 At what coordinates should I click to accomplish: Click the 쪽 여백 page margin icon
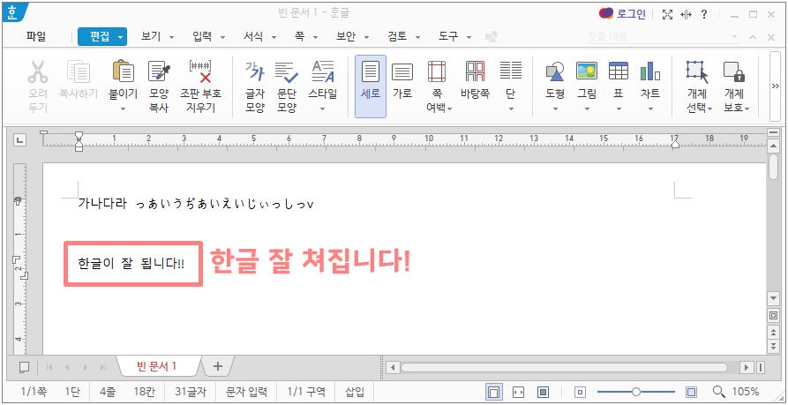click(437, 71)
